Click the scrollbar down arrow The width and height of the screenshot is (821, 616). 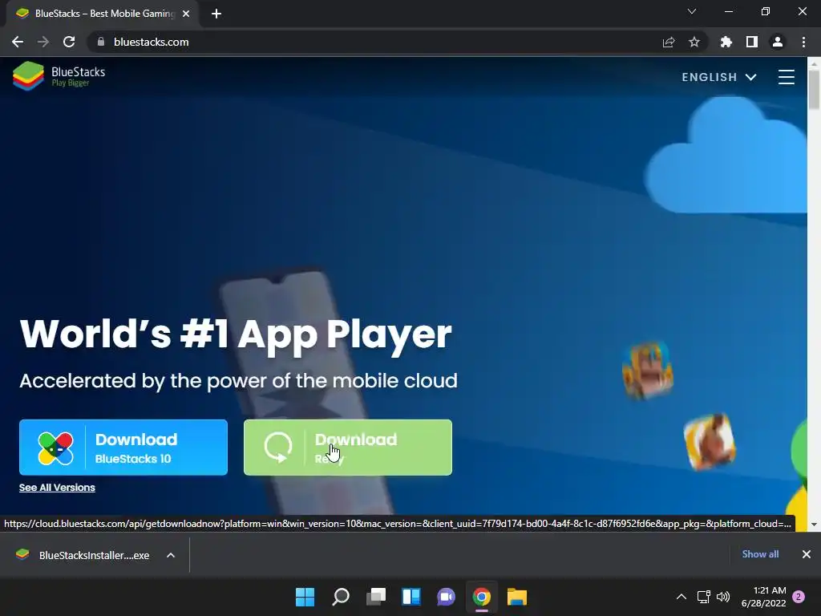coord(814,525)
